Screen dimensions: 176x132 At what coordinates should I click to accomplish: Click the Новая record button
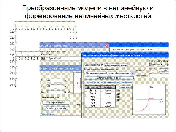click(164, 70)
